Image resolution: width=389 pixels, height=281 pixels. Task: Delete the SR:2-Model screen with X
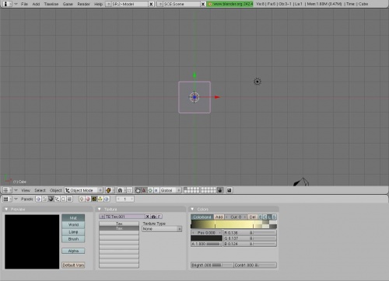pos(151,4)
